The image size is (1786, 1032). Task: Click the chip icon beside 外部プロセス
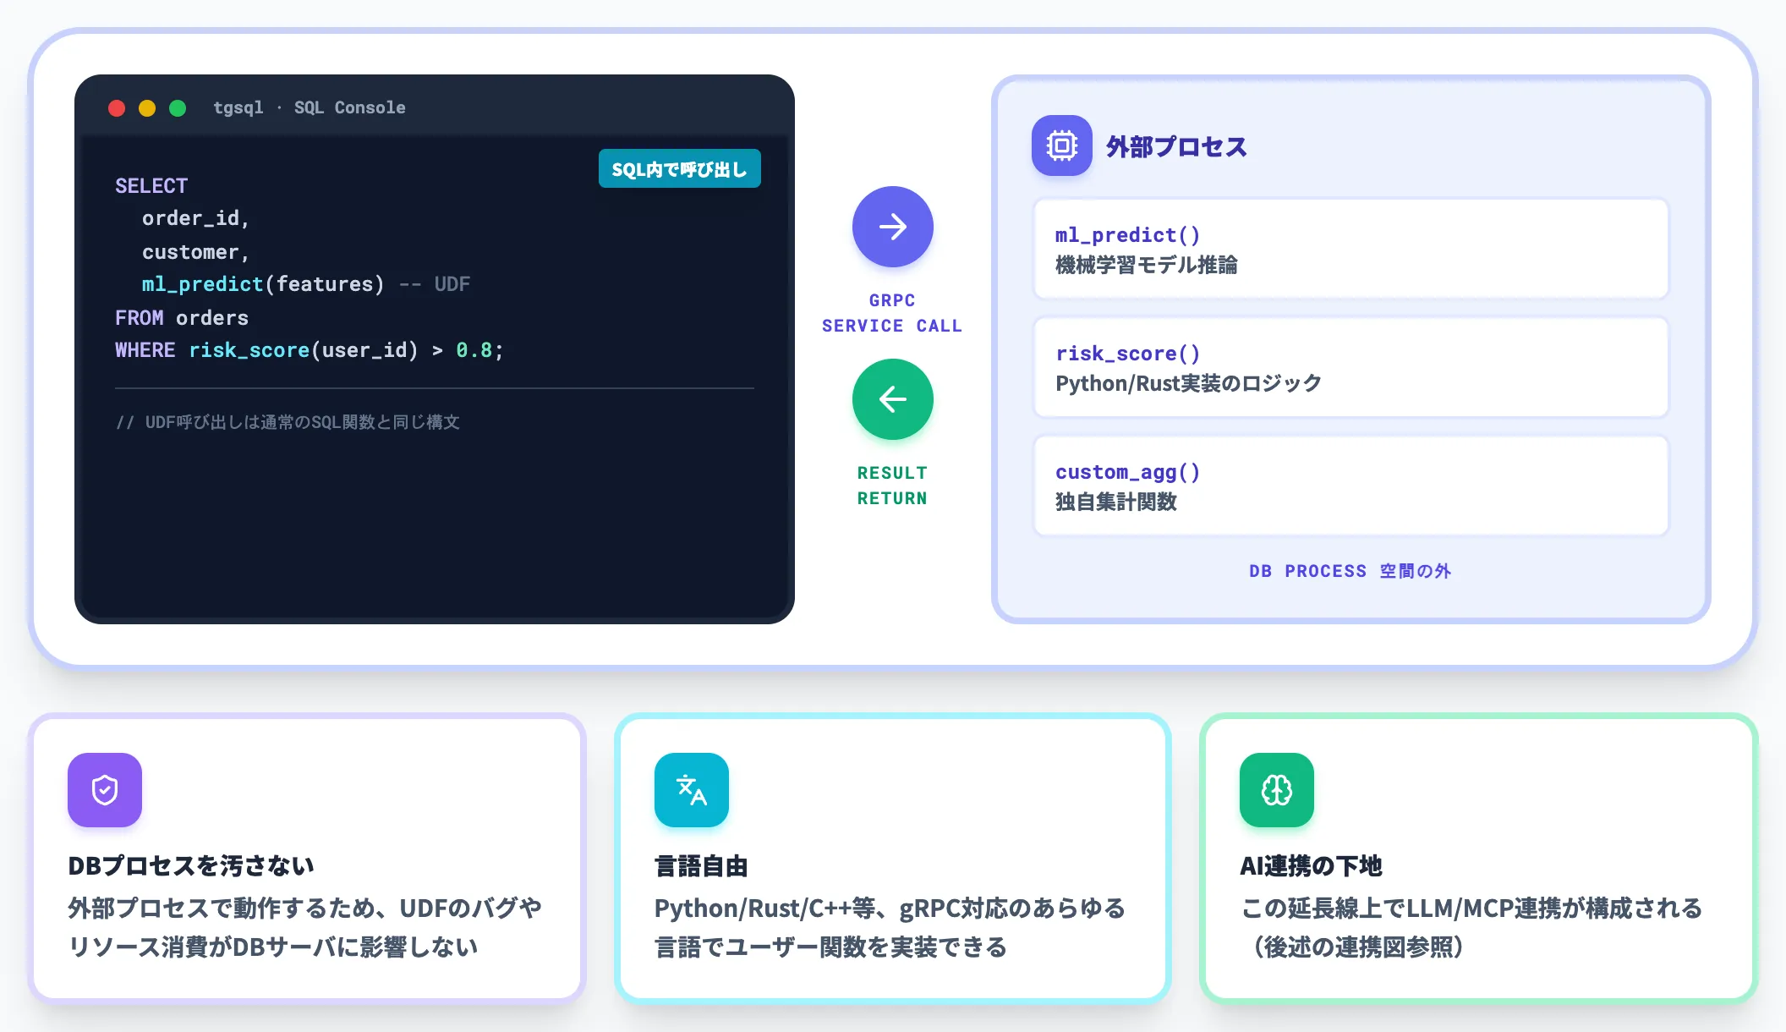coord(1062,145)
